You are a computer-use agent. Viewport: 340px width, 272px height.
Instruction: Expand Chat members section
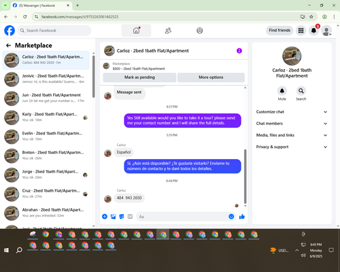(x=292, y=124)
